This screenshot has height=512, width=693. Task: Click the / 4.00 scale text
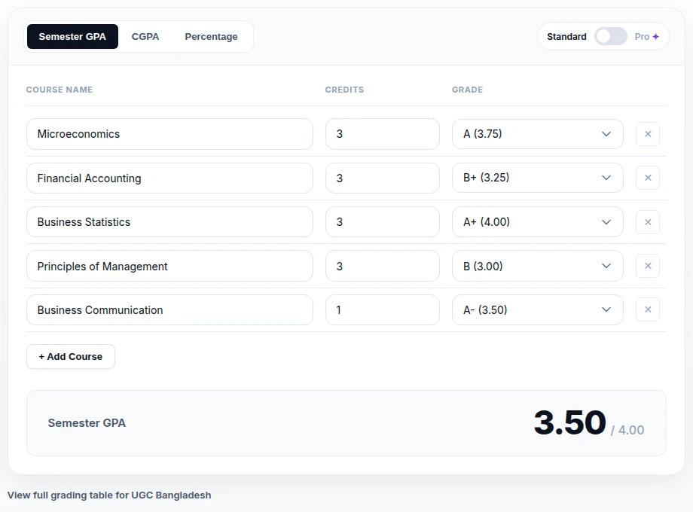(627, 430)
